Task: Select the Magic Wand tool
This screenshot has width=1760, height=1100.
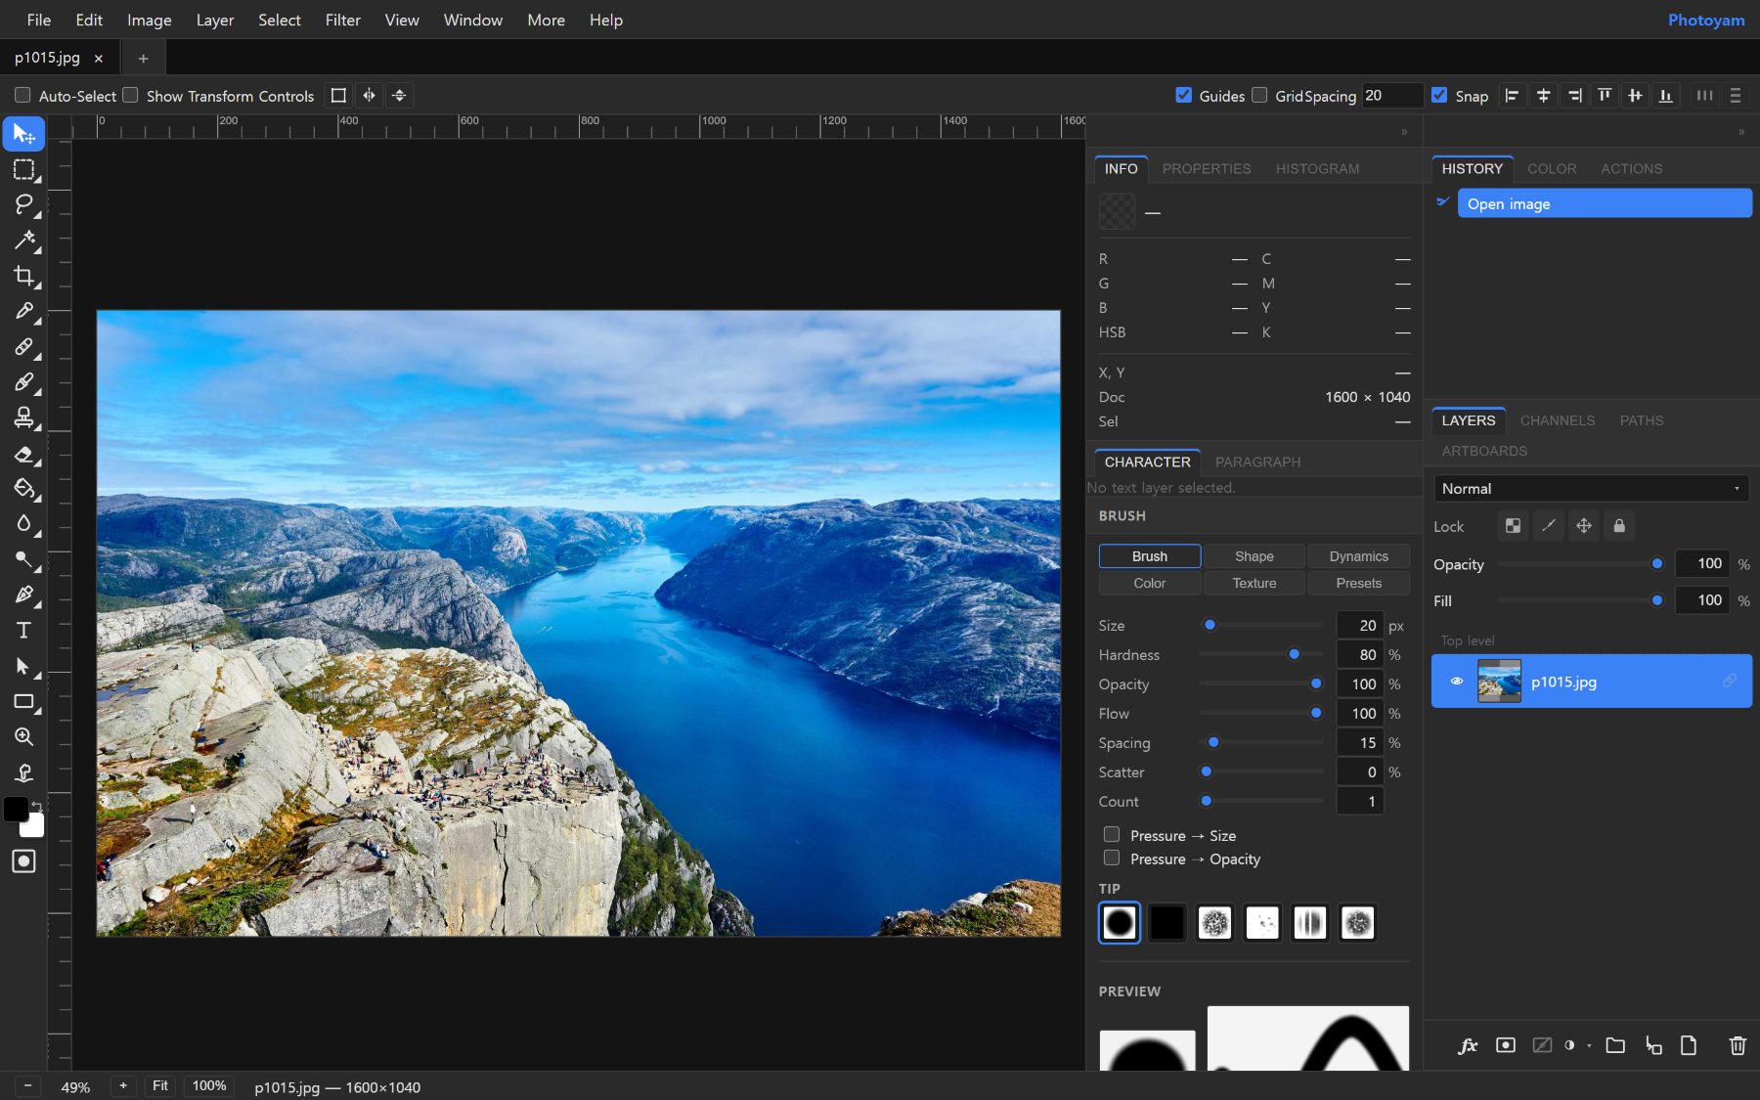Action: coord(23,241)
